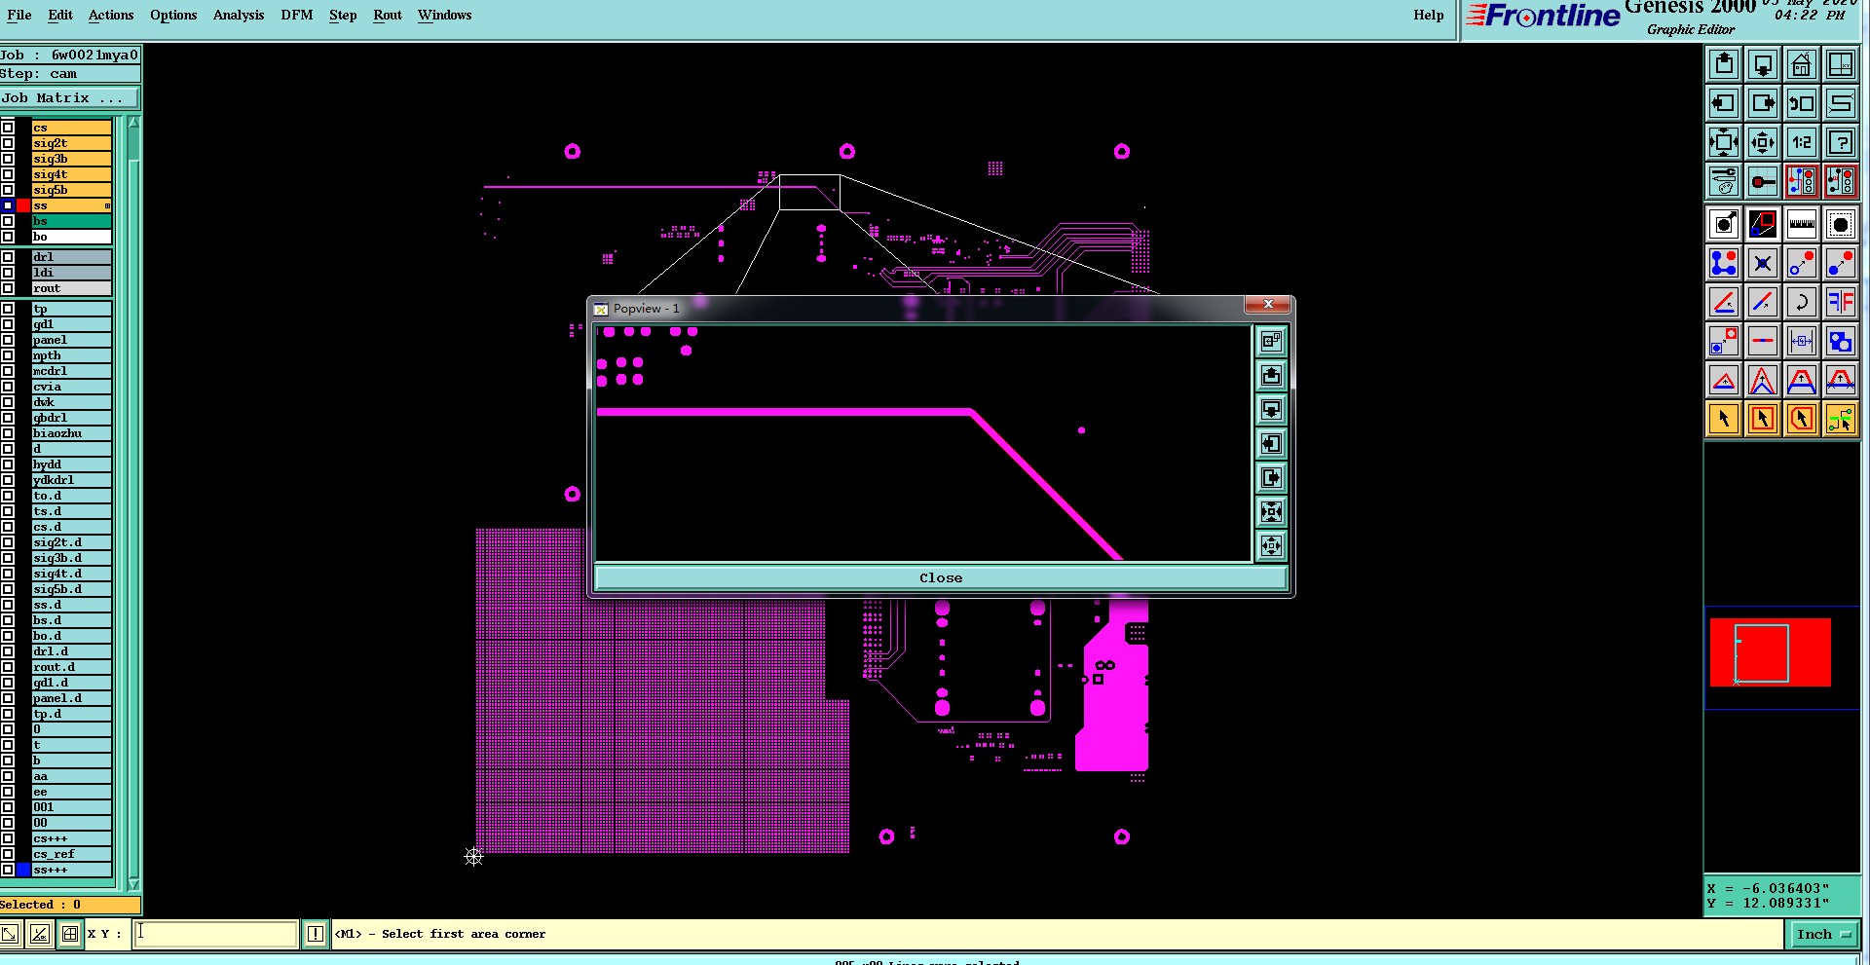
Task: Click the layer list scroll down arrow
Action: point(133,884)
